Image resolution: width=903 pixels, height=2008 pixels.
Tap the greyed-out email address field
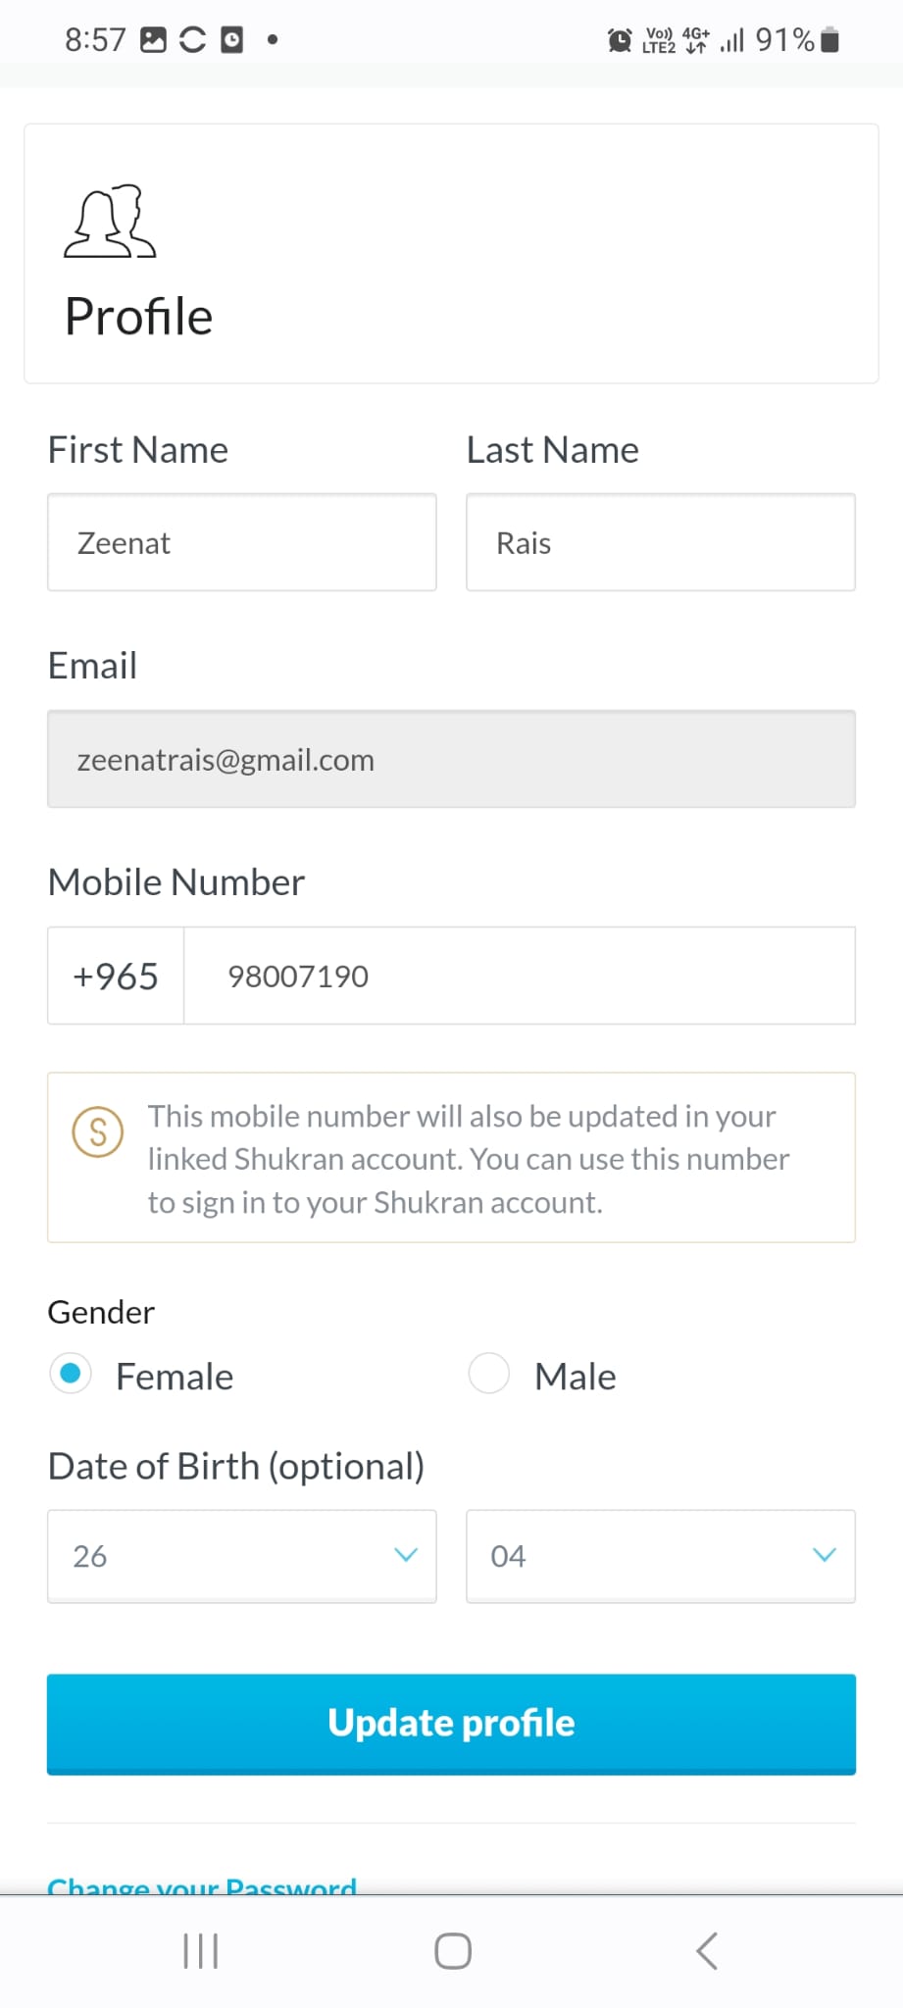coord(451,760)
